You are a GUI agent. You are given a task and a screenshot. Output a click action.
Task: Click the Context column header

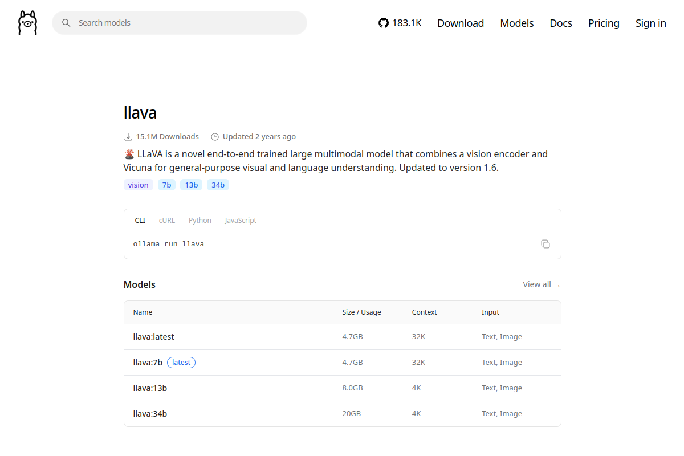pos(424,312)
